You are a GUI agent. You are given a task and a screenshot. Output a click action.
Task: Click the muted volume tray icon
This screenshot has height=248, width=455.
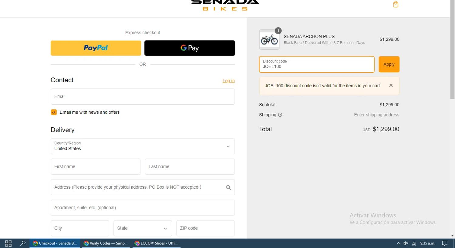[x=406, y=243]
